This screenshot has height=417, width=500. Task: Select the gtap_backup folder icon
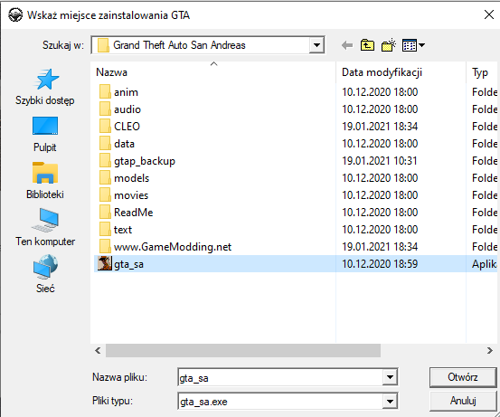coord(105,161)
